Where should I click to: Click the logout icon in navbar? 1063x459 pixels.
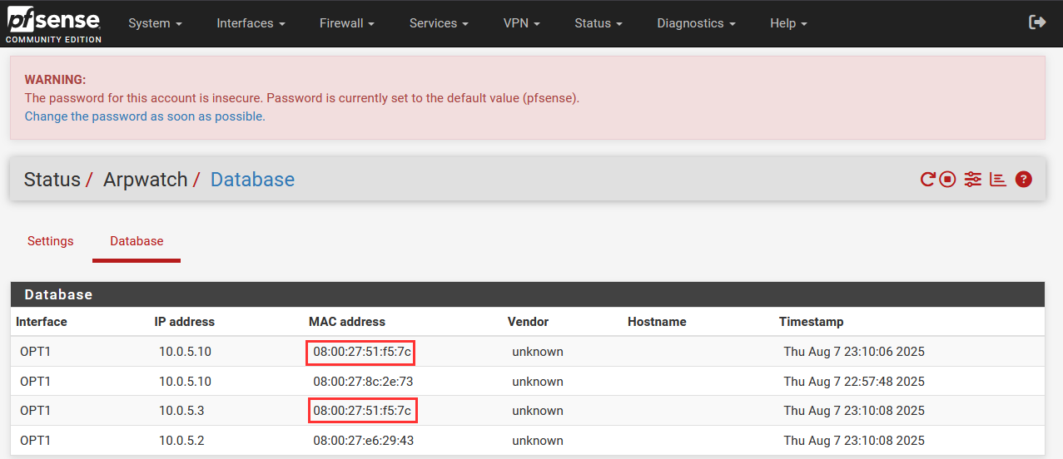[1037, 22]
